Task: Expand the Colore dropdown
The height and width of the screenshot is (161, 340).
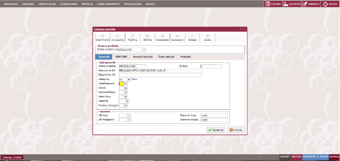Action: (x=126, y=88)
